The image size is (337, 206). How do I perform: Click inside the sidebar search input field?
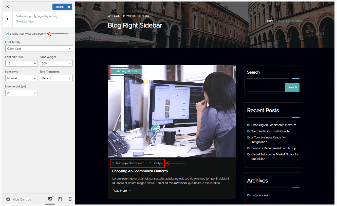pyautogui.click(x=266, y=87)
